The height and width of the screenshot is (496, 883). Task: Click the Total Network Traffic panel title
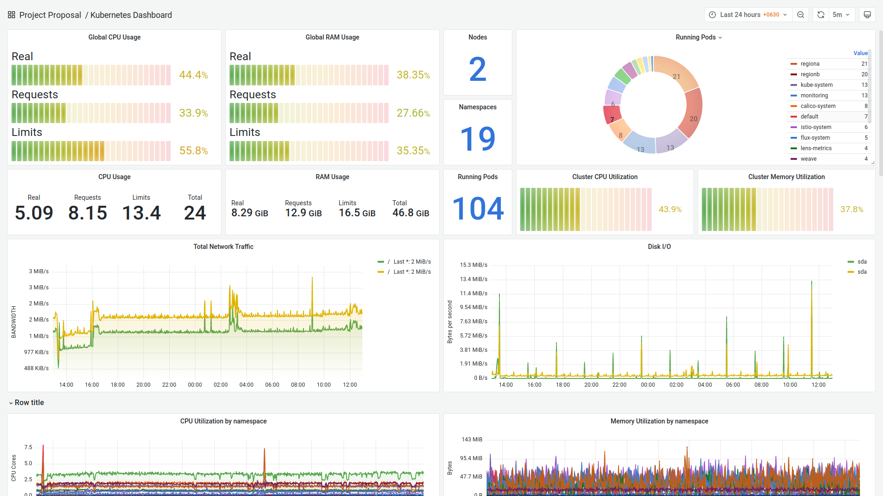click(223, 247)
